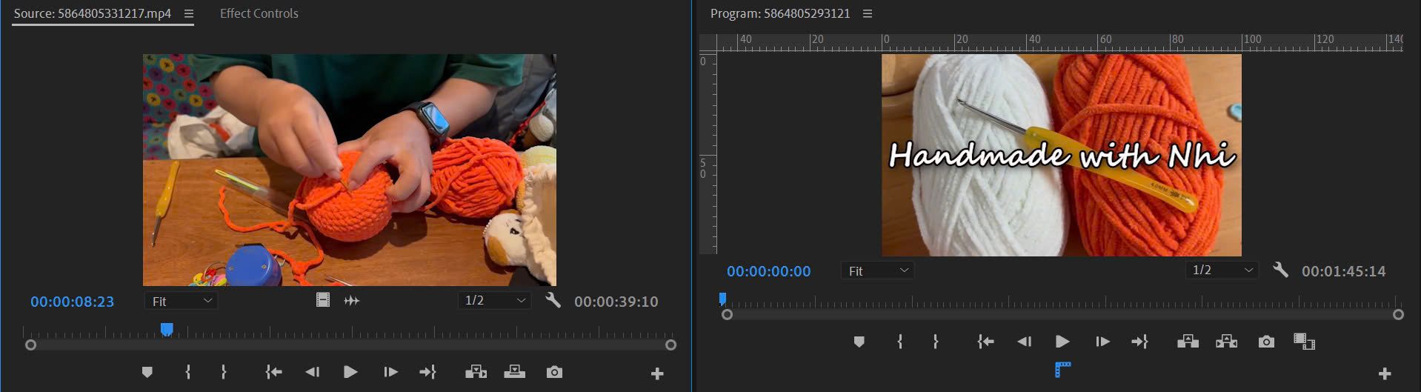Mark In point in Source monitor
This screenshot has width=1421, height=392.
(x=187, y=372)
